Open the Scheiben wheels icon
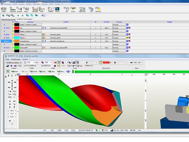Image resolution: width=189 pixels, height=142 pixels. pos(19,9)
